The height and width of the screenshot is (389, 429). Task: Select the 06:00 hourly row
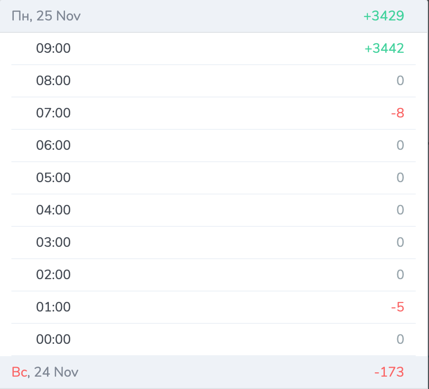click(214, 146)
